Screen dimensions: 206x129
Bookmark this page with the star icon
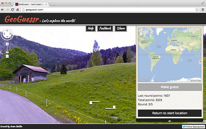coord(197,10)
